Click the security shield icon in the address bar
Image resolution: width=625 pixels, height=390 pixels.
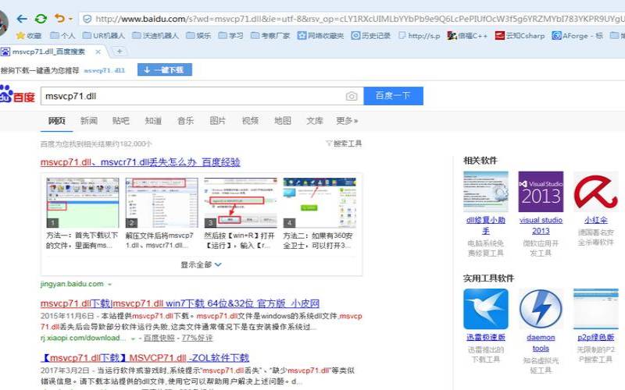point(87,19)
